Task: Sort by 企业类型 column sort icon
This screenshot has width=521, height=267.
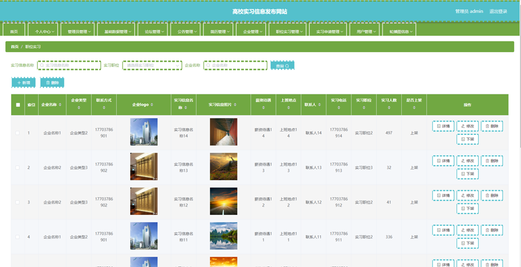Action: (79, 108)
